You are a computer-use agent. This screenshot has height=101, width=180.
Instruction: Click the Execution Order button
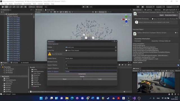(171, 15)
